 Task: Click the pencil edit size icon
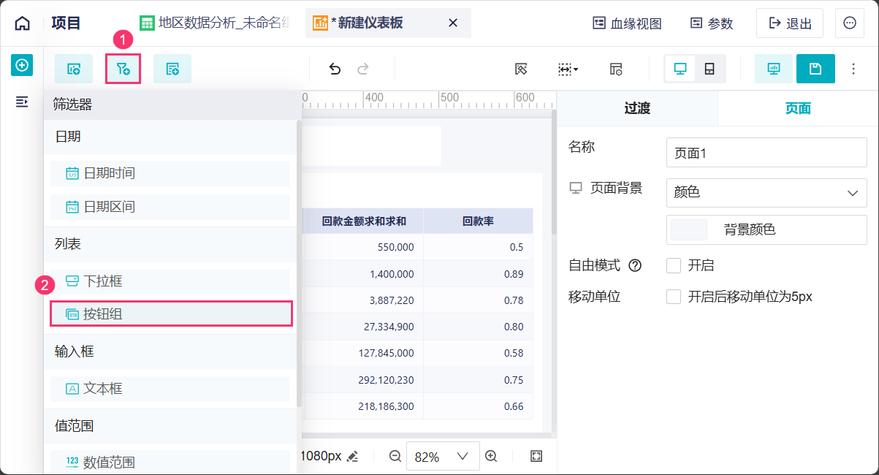click(x=352, y=457)
